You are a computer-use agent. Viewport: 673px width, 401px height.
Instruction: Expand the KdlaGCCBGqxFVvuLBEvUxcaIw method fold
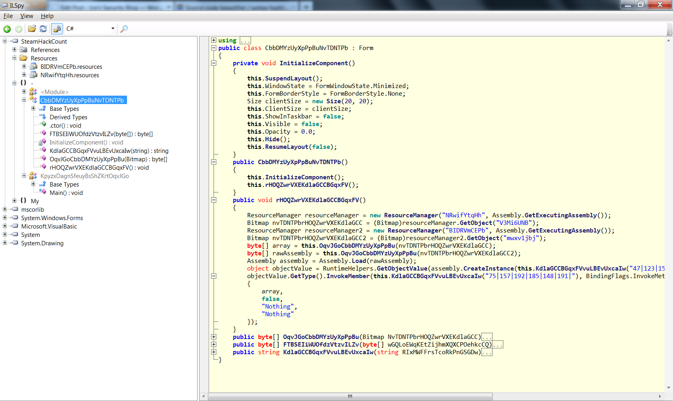pos(214,352)
